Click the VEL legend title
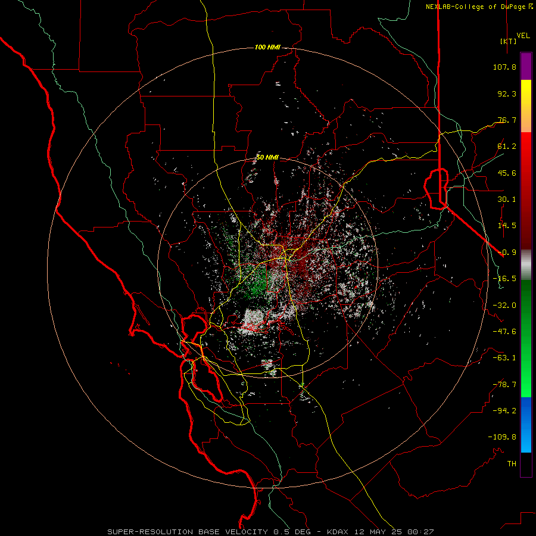This screenshot has width=536, height=536. click(523, 36)
